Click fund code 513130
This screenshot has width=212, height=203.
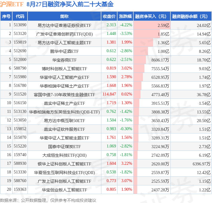pyautogui.click(x=20, y=111)
